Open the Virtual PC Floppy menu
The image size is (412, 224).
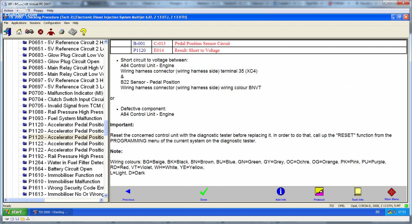[x=38, y=11]
